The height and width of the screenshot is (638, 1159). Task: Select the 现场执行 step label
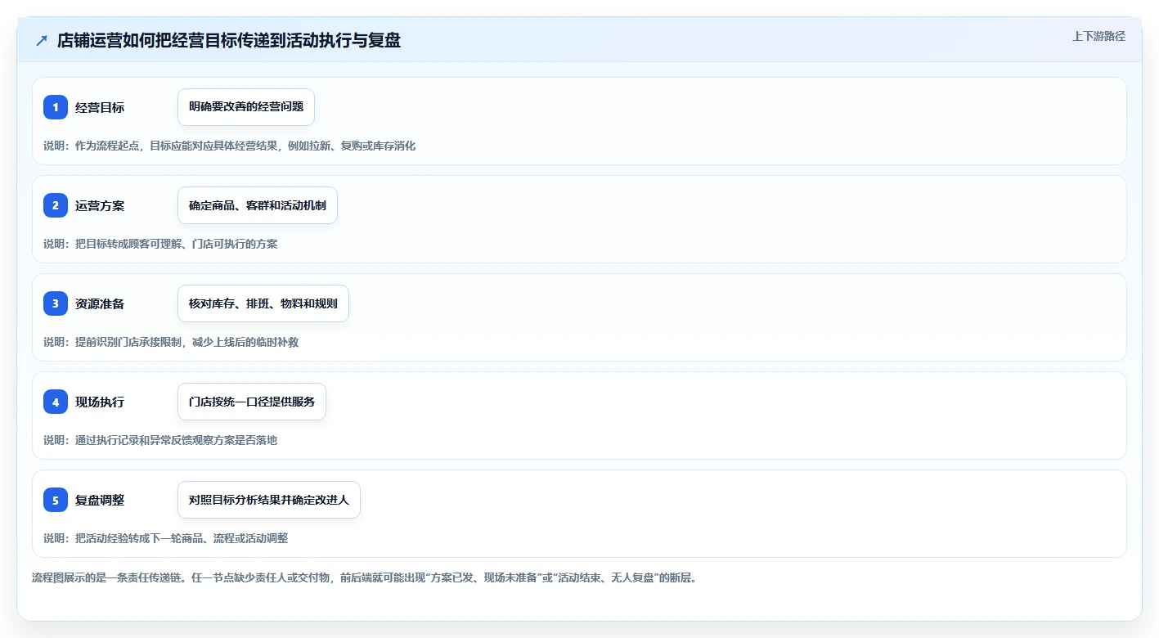100,402
